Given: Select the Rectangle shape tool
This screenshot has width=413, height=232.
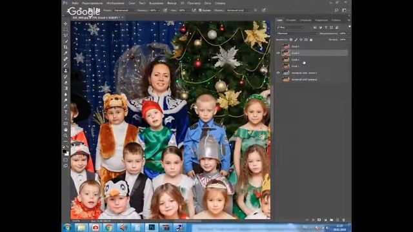Looking at the screenshot, I should [65, 124].
